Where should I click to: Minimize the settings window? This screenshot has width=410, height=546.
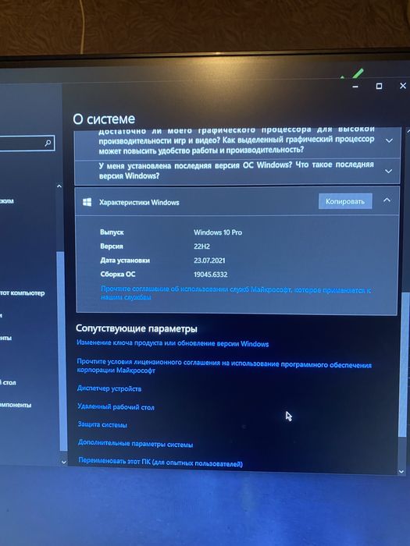click(x=355, y=86)
